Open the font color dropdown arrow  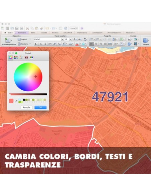coord(80,44)
